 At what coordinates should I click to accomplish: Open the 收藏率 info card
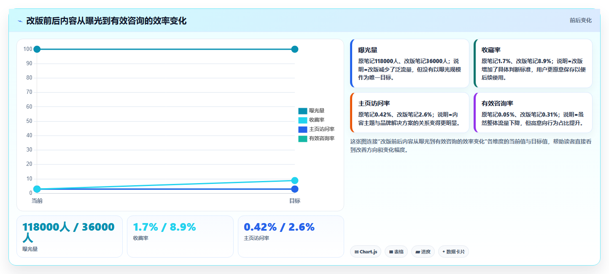(533, 63)
